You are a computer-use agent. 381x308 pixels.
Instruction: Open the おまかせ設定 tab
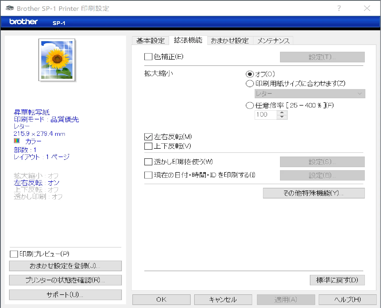coord(230,41)
